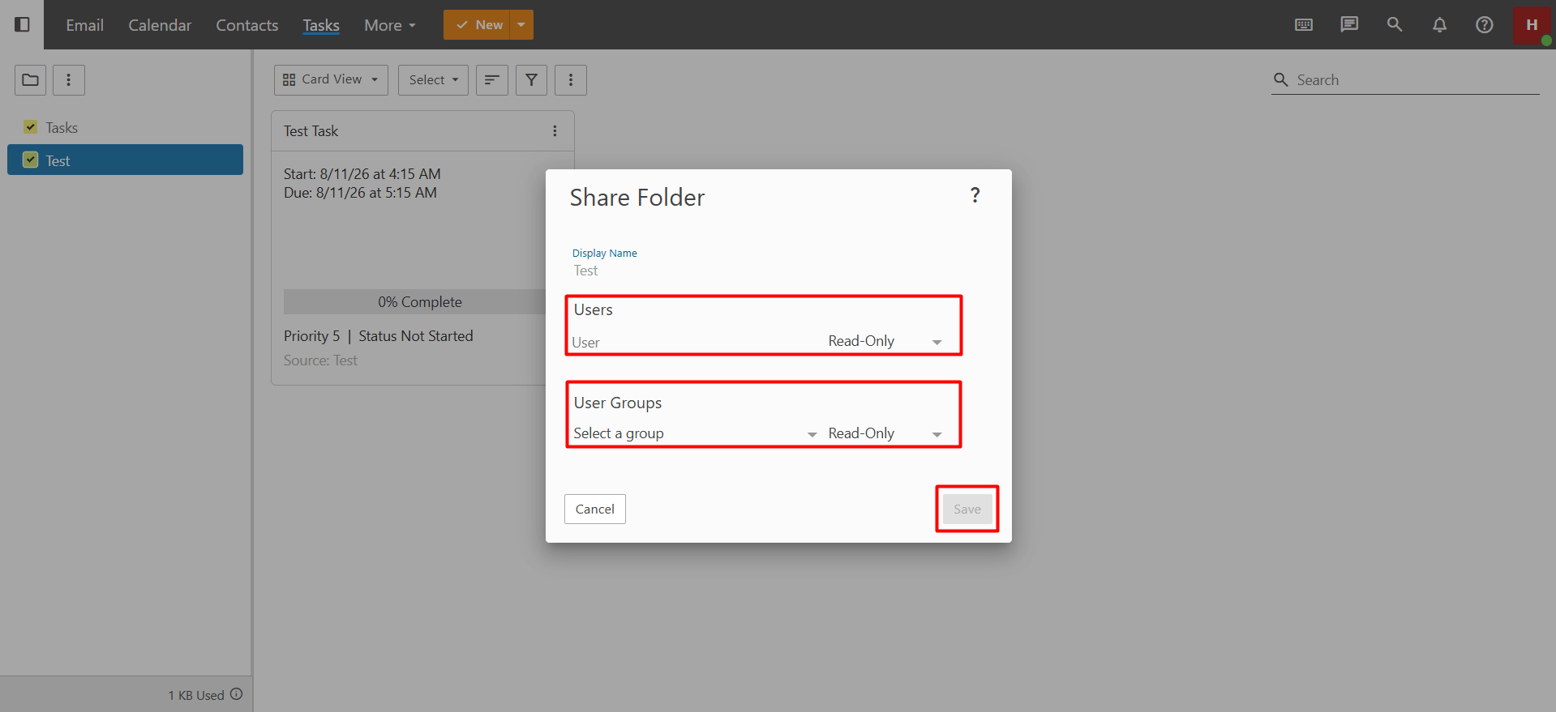Click the 'Status Not Started' text
1556x712 pixels.
coord(416,336)
